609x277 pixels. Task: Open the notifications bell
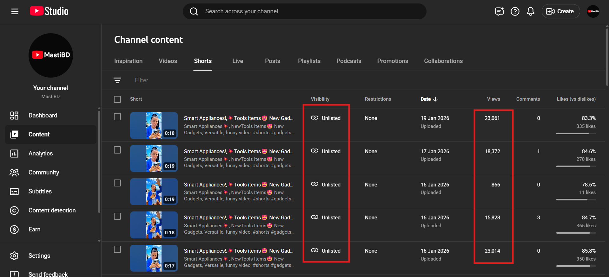530,11
